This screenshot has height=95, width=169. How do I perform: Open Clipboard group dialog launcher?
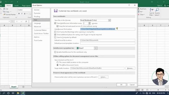pos(16,17)
